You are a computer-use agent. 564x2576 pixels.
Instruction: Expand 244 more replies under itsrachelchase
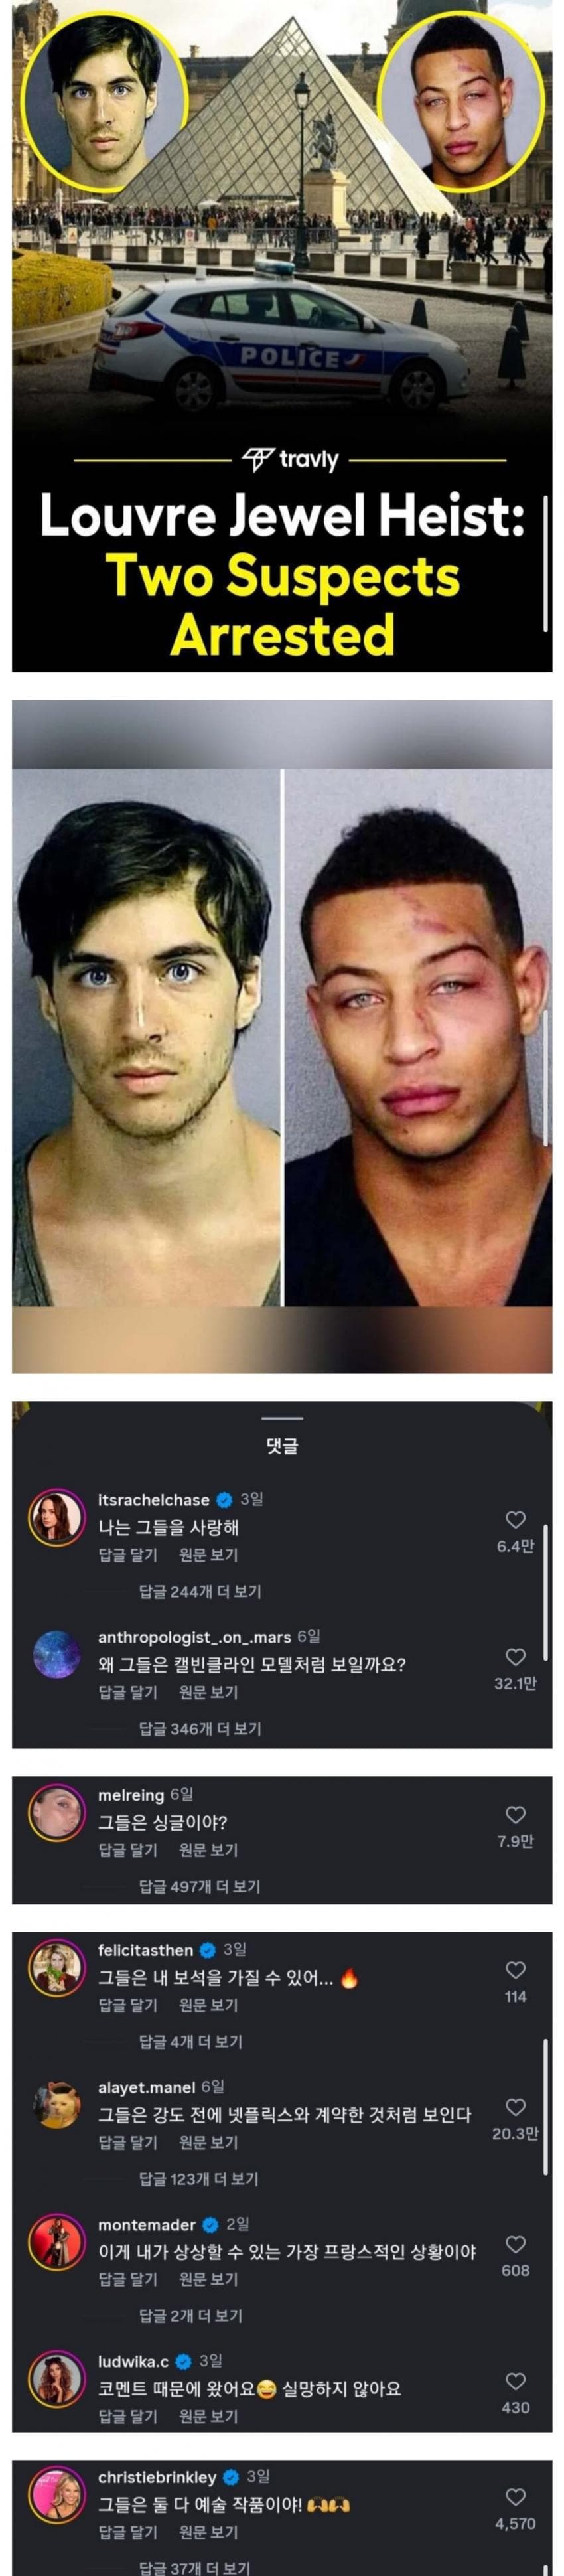pos(200,1591)
